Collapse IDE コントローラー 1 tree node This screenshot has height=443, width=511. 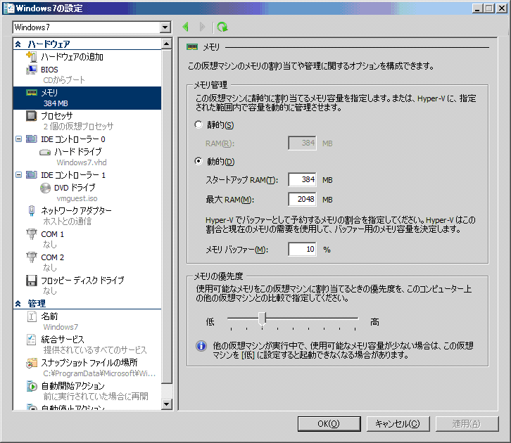pos(18,175)
